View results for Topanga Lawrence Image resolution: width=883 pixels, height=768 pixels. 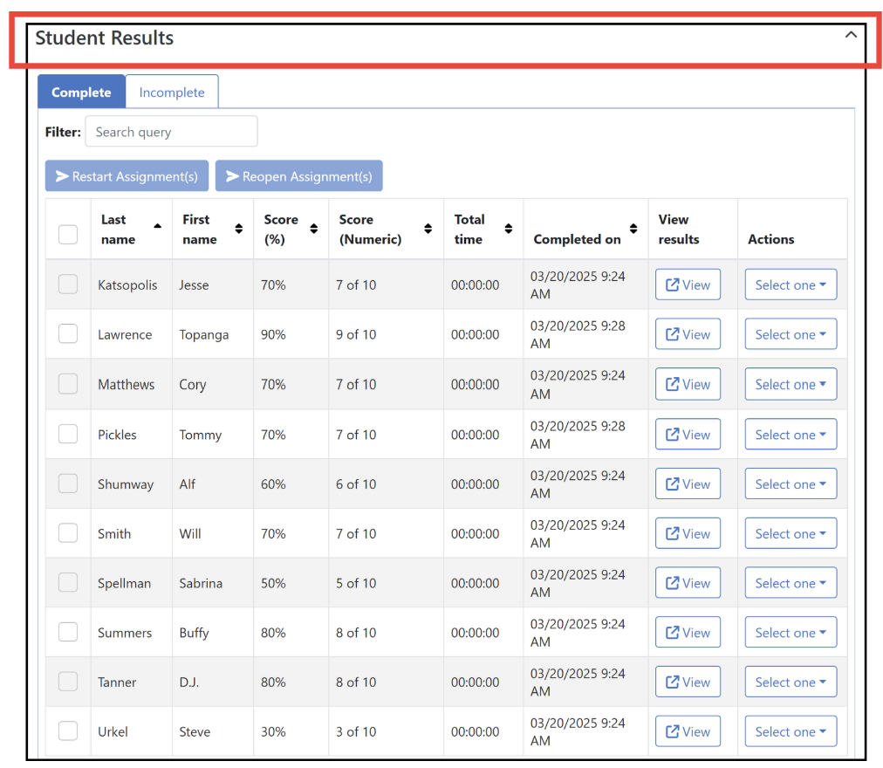(x=688, y=334)
